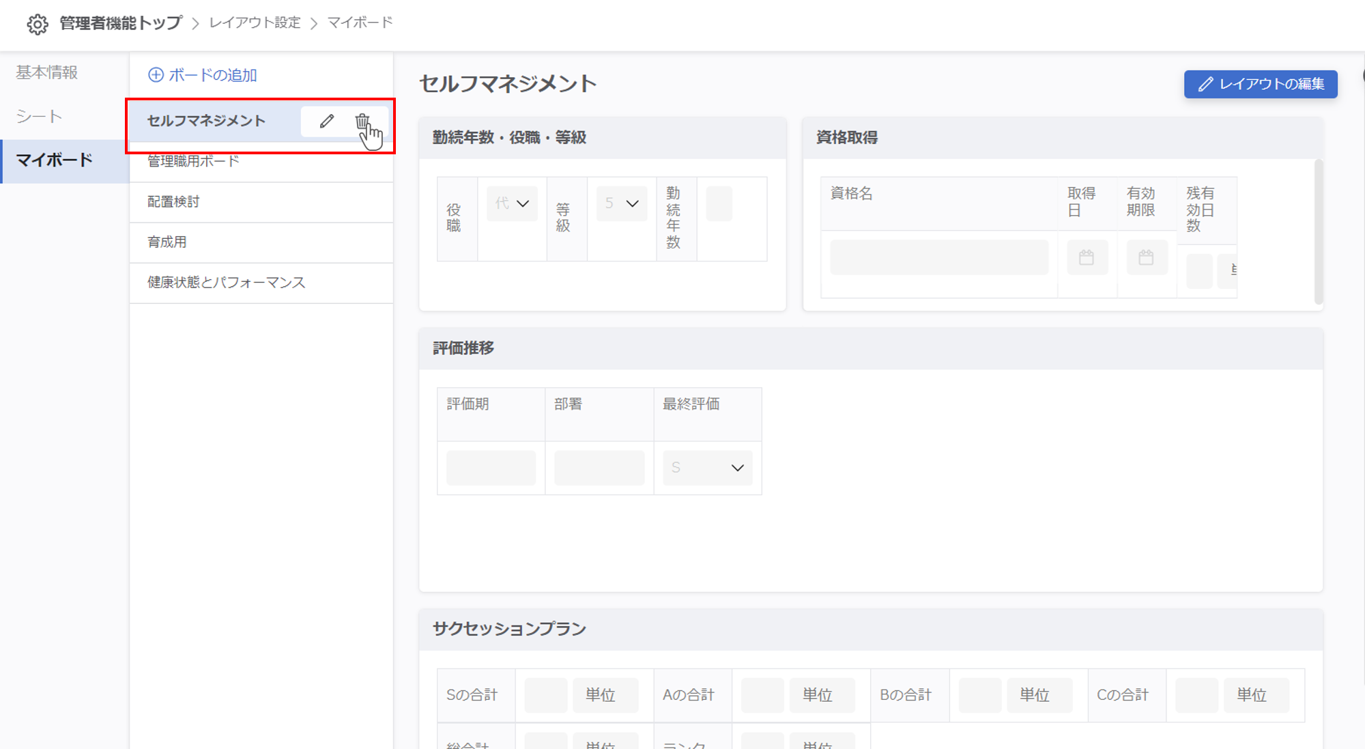Switch to the 基本情報 tab
Screen dimensions: 1365x749
pyautogui.click(x=47, y=72)
